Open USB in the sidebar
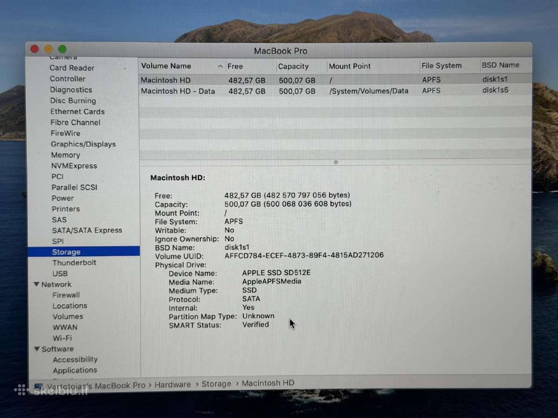The image size is (558, 418). 60,274
